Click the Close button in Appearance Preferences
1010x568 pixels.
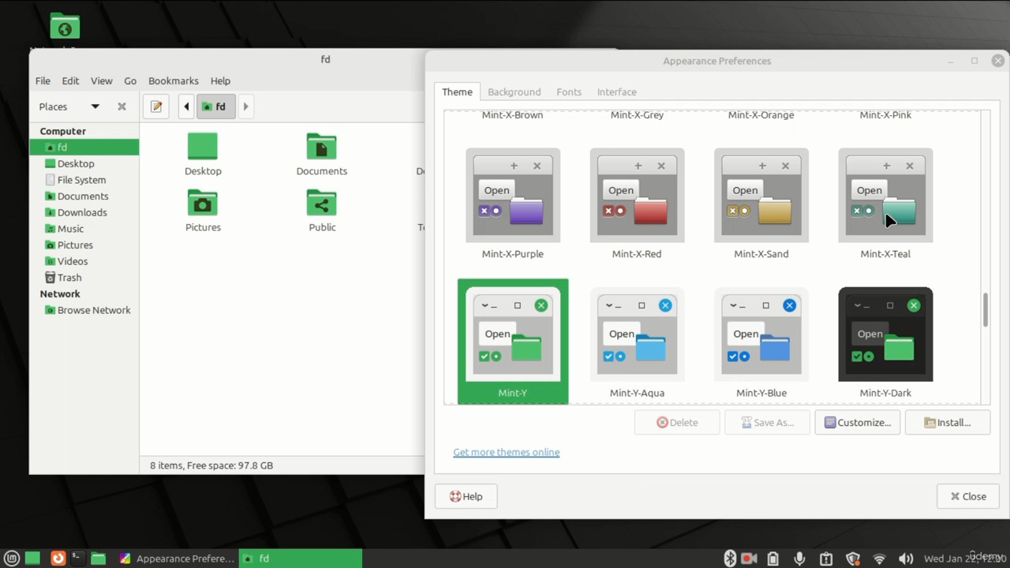coord(968,496)
